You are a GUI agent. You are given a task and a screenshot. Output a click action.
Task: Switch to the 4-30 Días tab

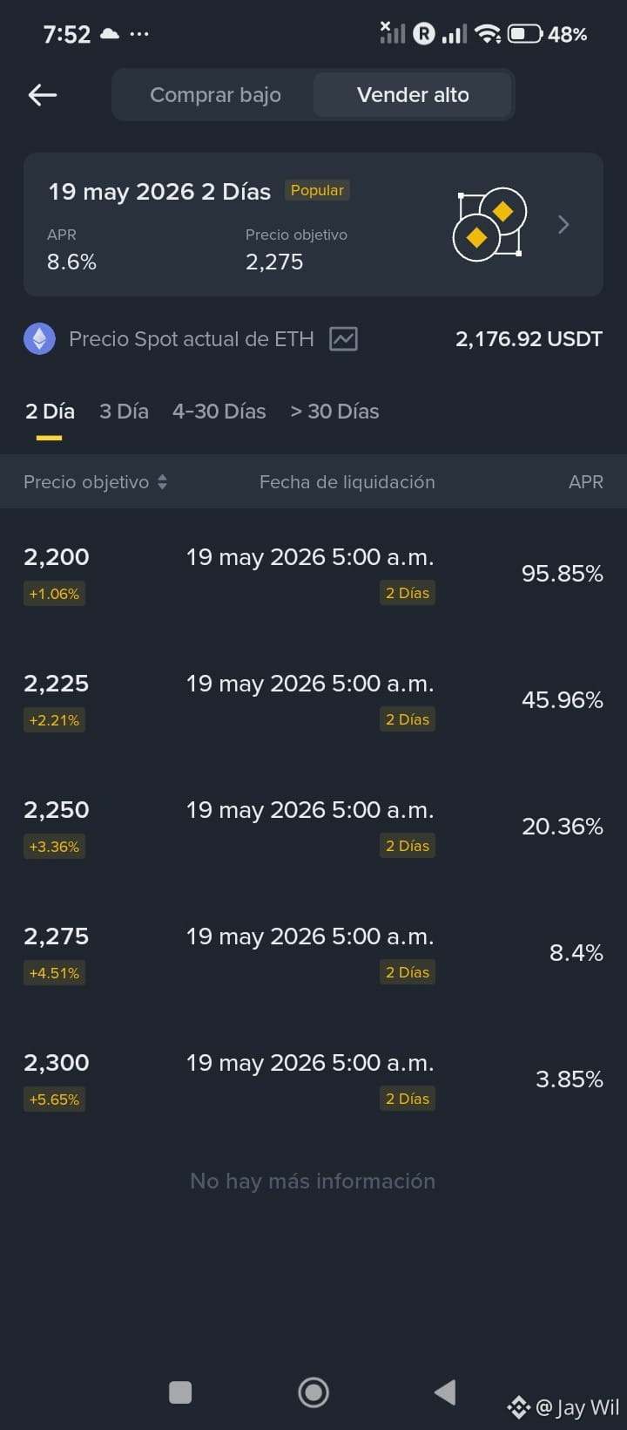219,412
